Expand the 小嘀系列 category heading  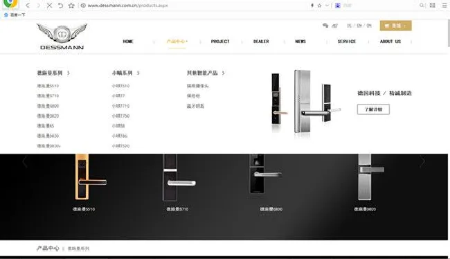(126, 73)
